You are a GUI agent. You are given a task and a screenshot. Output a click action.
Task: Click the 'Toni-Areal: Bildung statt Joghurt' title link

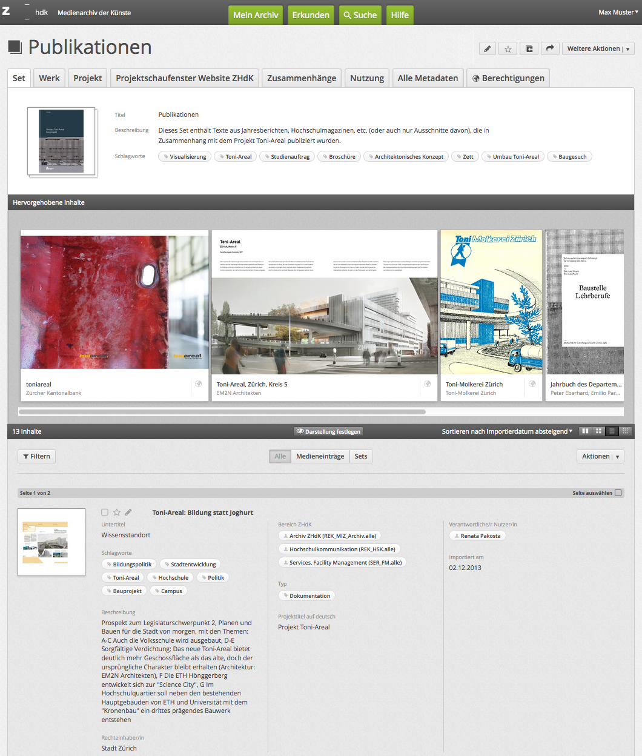click(x=202, y=512)
